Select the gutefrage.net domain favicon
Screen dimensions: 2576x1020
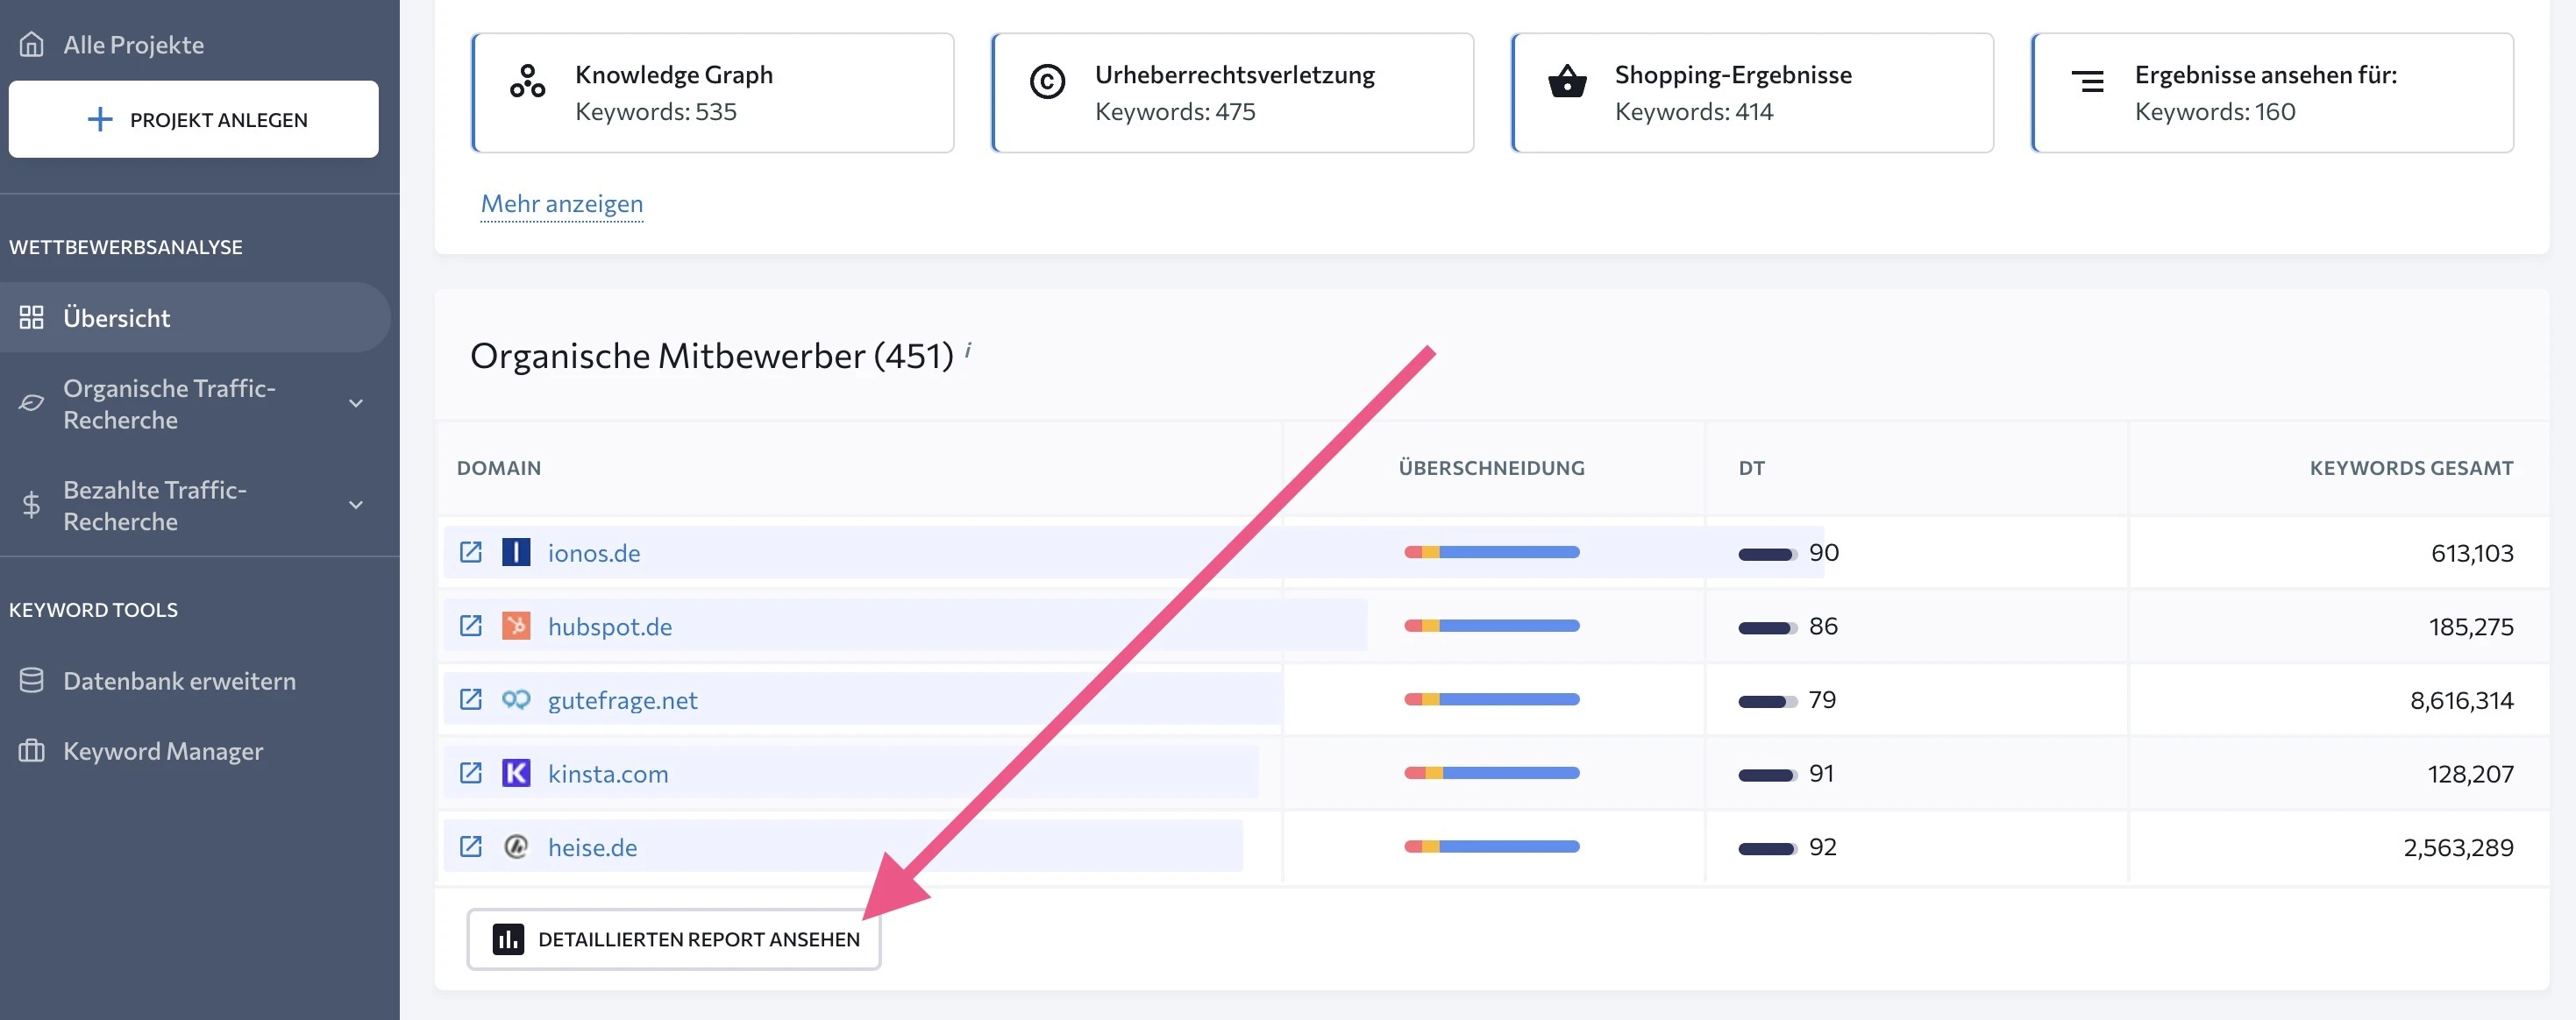click(517, 699)
